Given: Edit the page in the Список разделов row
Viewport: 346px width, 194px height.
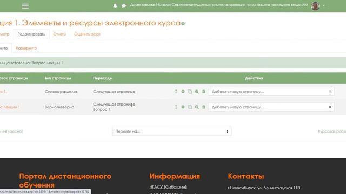Looking at the screenshot, I should coord(183,92).
